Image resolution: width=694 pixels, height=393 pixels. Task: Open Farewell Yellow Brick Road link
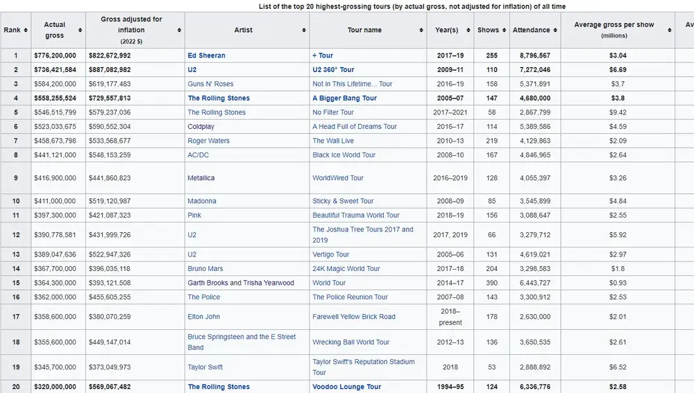click(354, 317)
